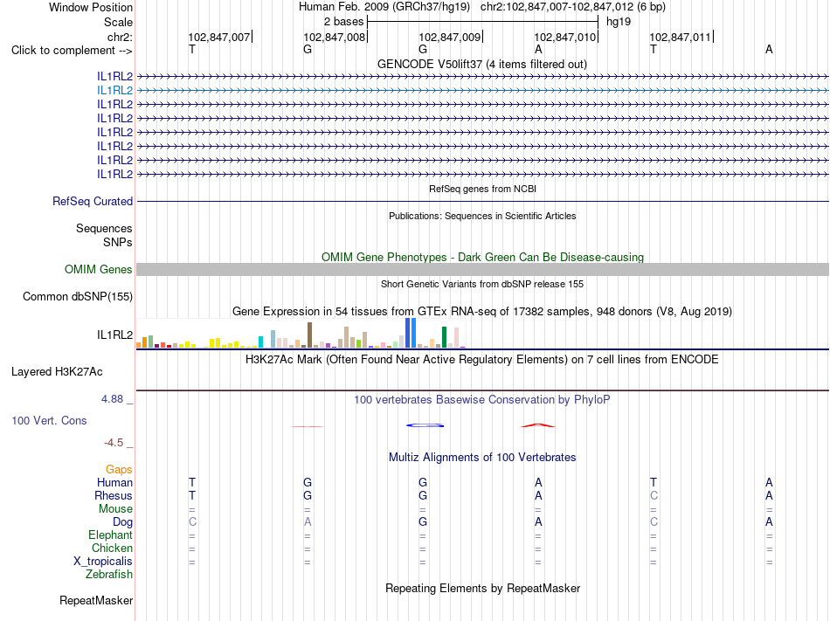Click the faded A base in Dog row
Image resolution: width=830 pixels, height=621 pixels.
point(308,522)
